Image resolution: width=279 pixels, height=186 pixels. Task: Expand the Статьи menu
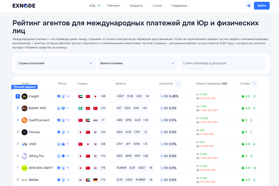pyautogui.click(x=158, y=6)
